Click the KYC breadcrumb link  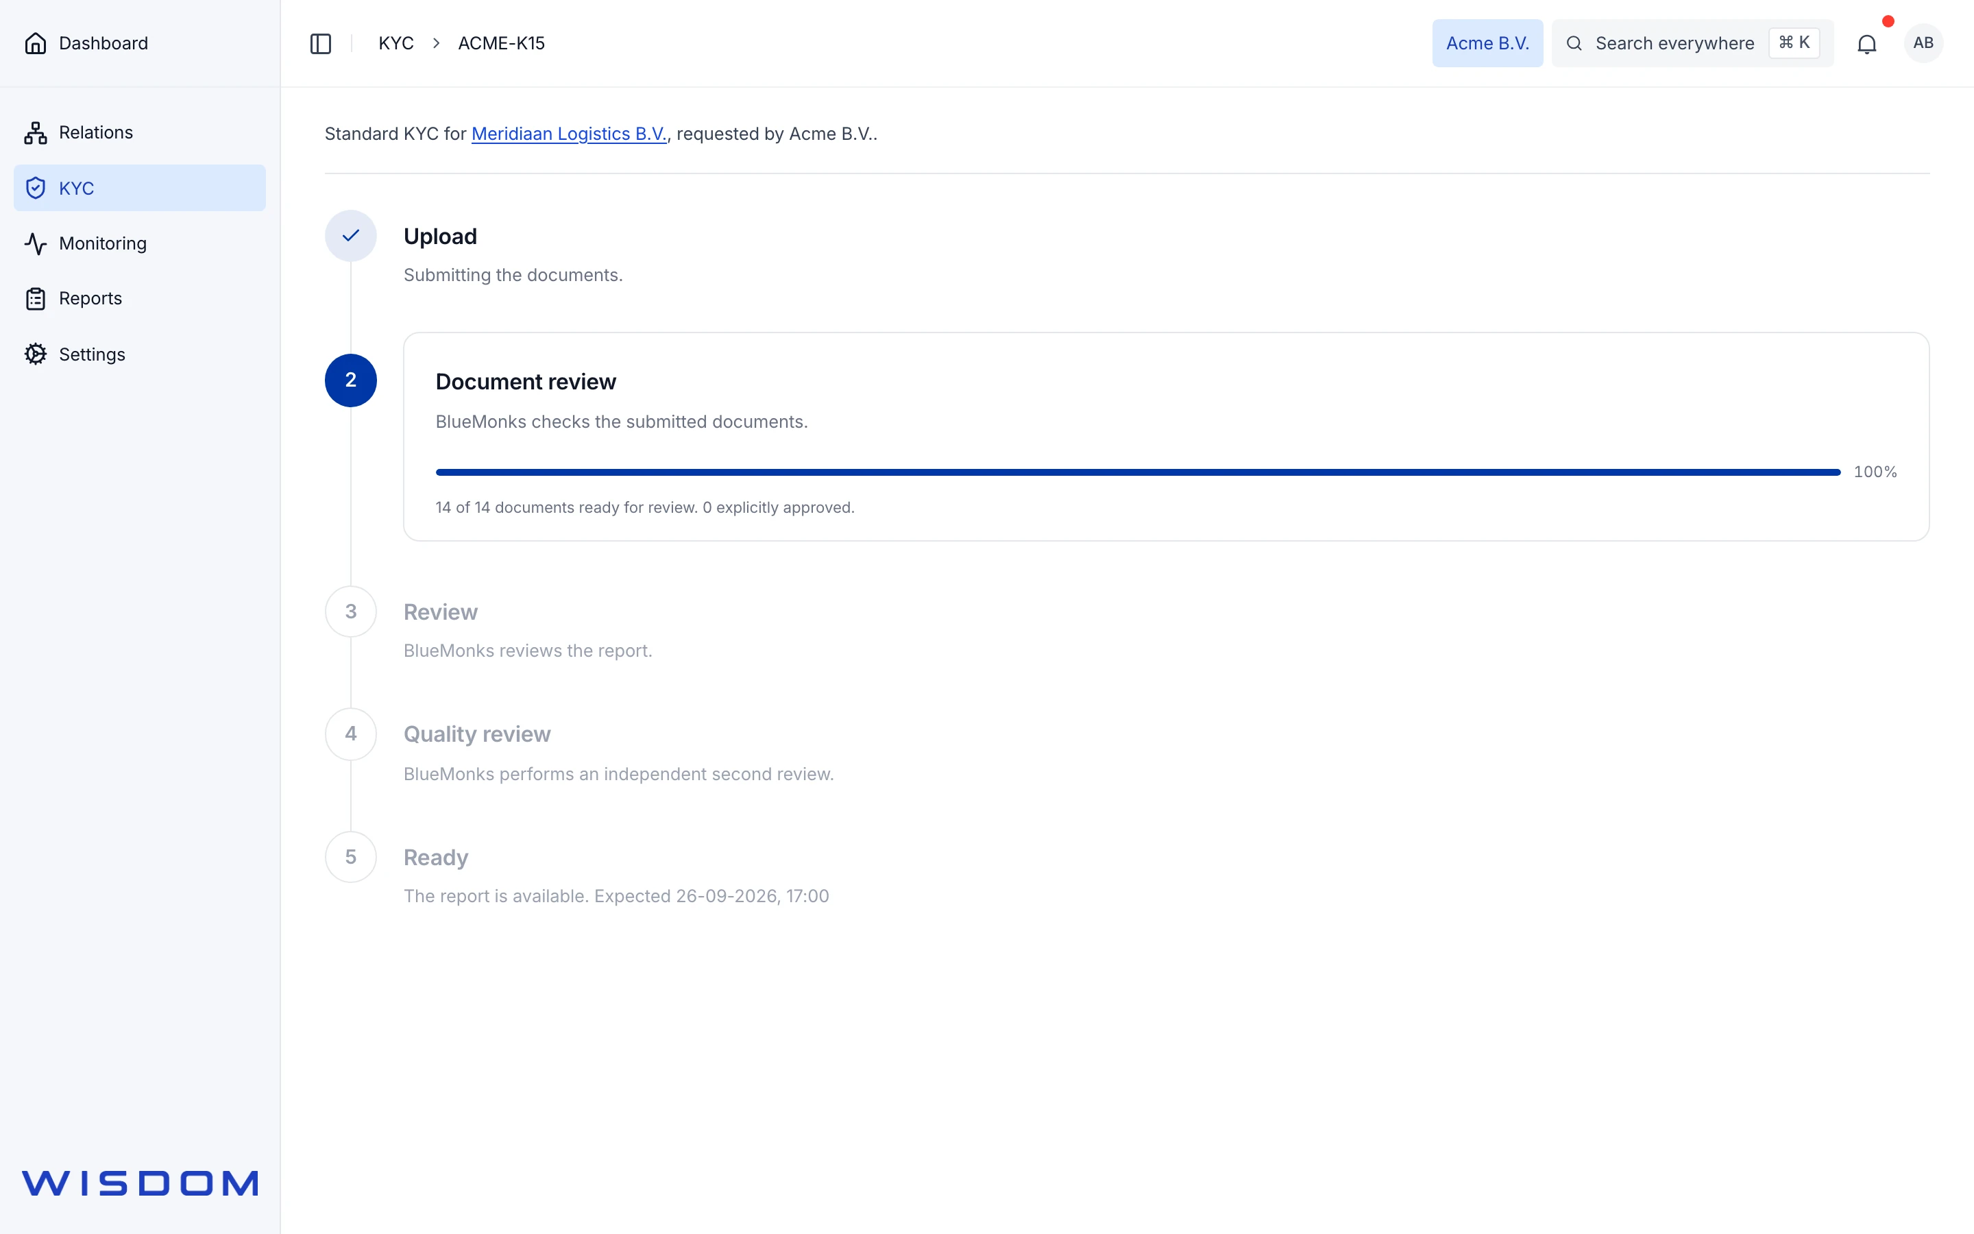pos(395,43)
